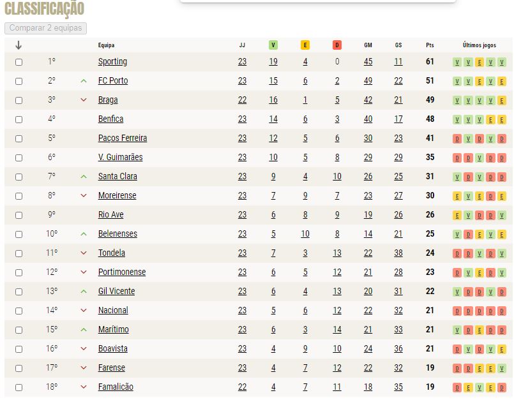Select the Benfica row checkbox
Viewport: 514px width, 400px height.
coord(19,119)
